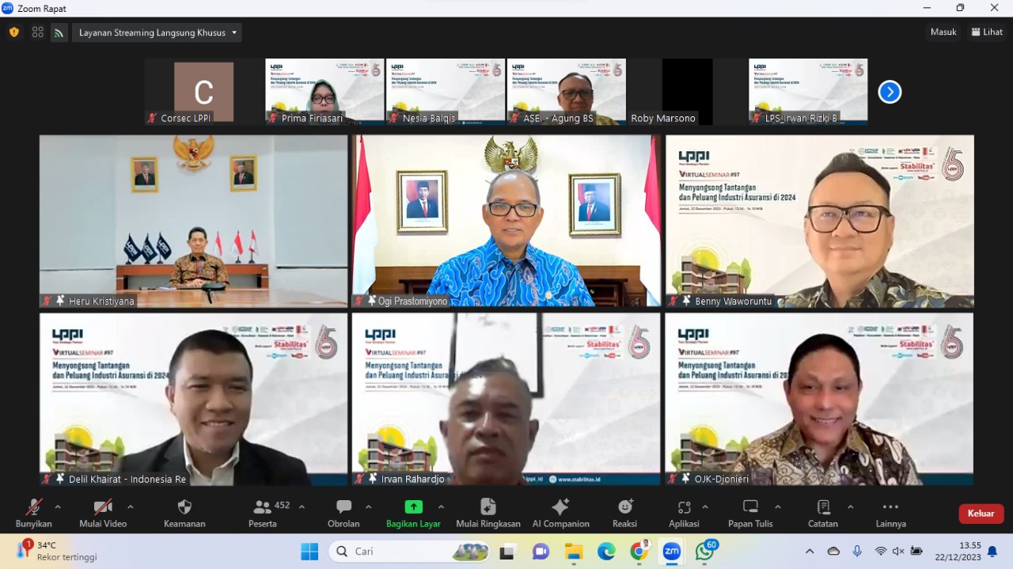This screenshot has width=1013, height=569.
Task: Toggle the speaker volume in system tray
Action: [x=898, y=552]
